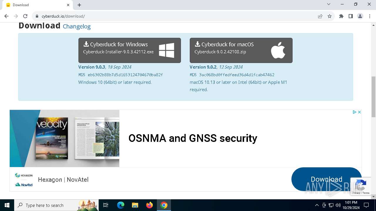Download Cyberduck for Windows
The width and height of the screenshot is (376, 211).
click(130, 50)
